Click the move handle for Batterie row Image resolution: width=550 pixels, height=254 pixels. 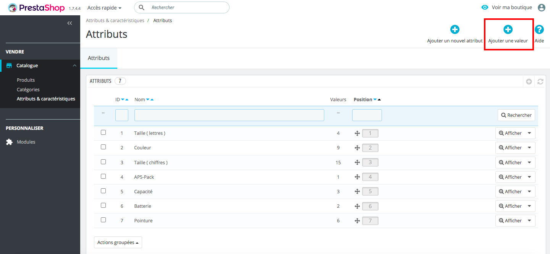(357, 206)
